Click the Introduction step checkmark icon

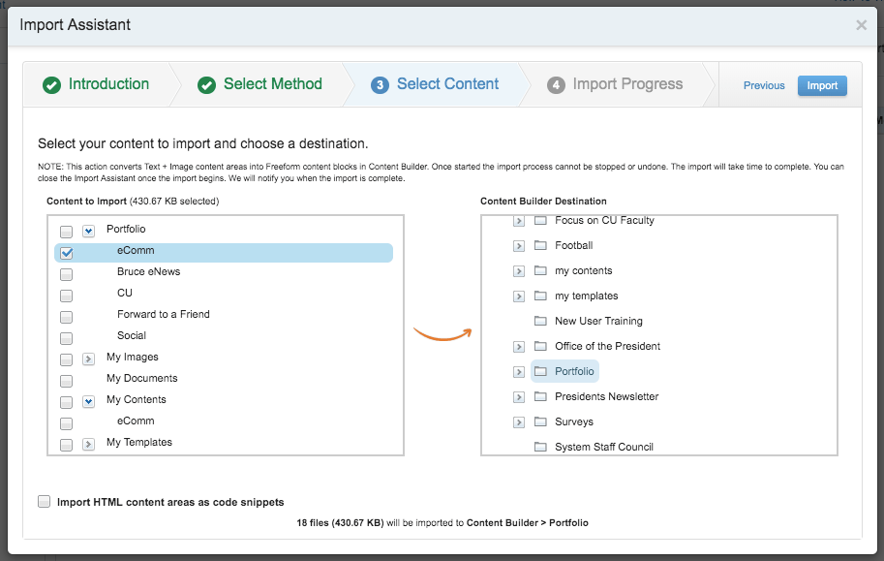[51, 84]
